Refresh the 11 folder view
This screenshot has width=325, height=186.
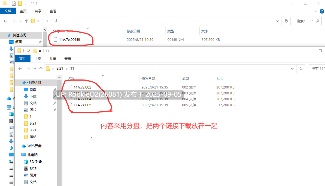point(301,68)
